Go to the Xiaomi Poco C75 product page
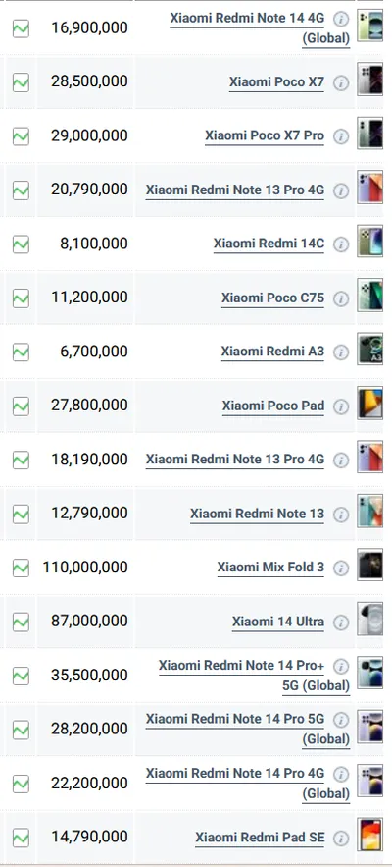 [272, 298]
